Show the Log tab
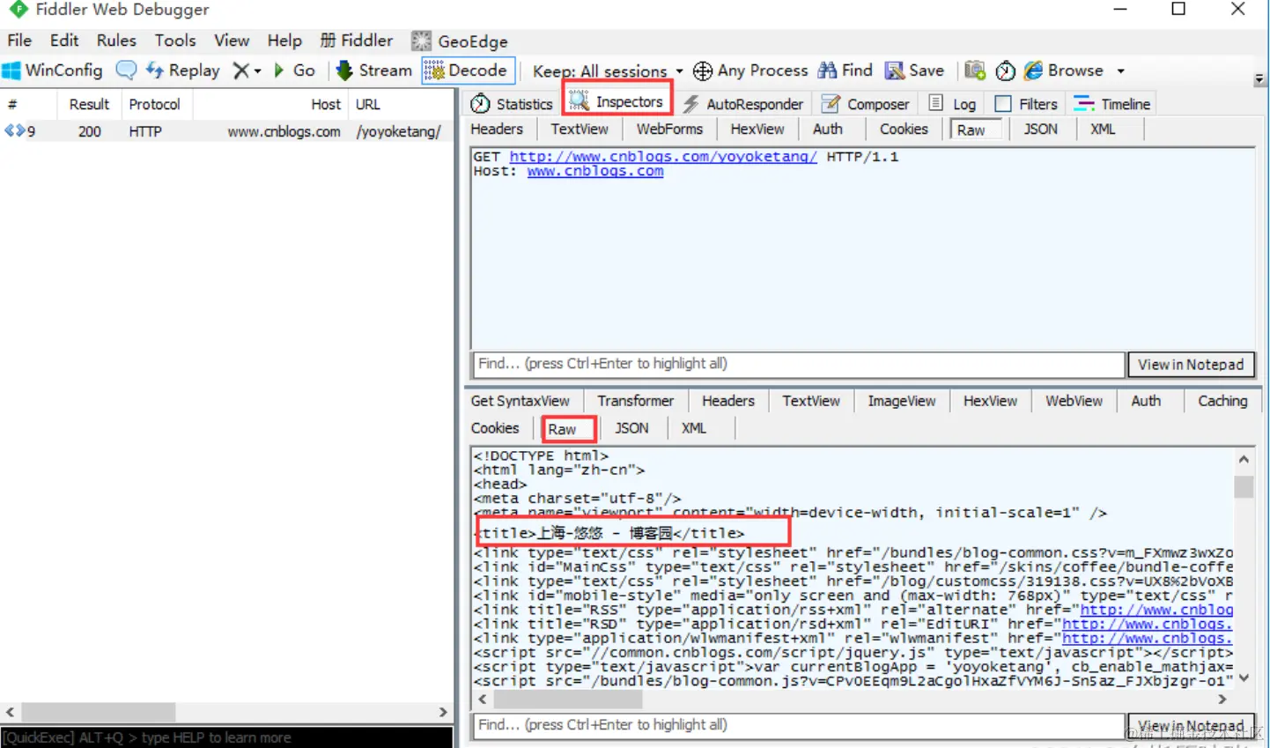 (952, 104)
